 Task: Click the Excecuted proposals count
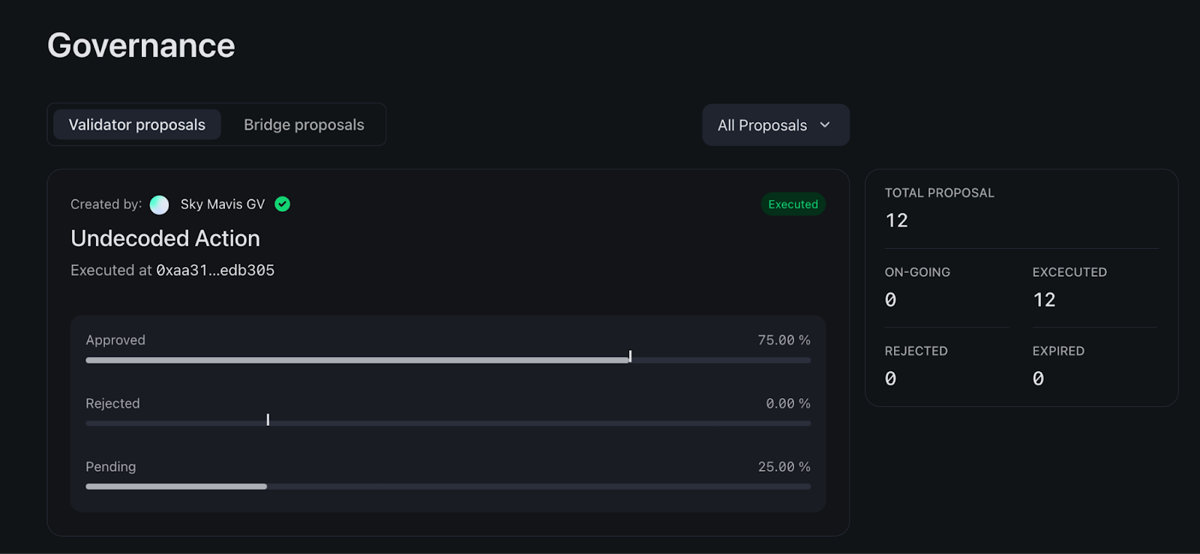[1044, 300]
